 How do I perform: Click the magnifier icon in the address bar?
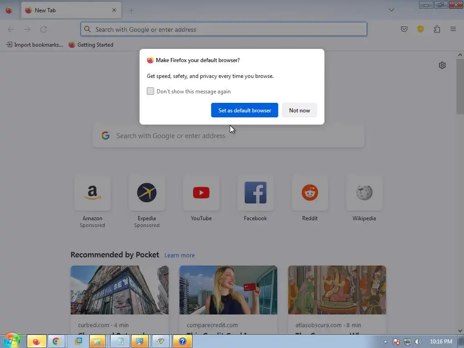point(87,29)
